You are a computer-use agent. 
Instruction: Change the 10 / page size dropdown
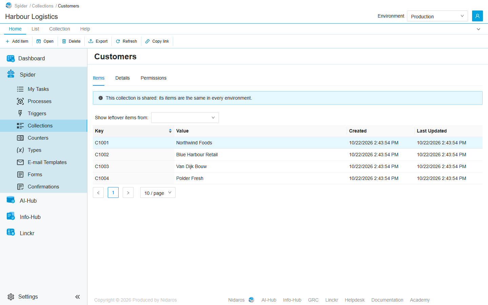[x=158, y=192]
